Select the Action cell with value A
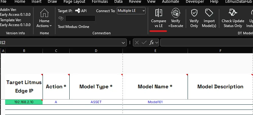This screenshot has width=253, height=115. (56, 102)
